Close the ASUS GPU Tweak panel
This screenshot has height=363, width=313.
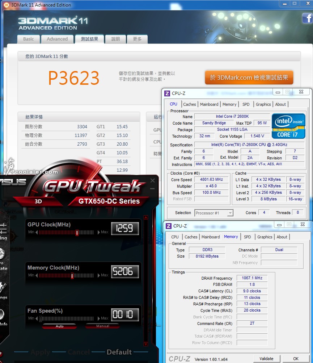tap(153, 180)
